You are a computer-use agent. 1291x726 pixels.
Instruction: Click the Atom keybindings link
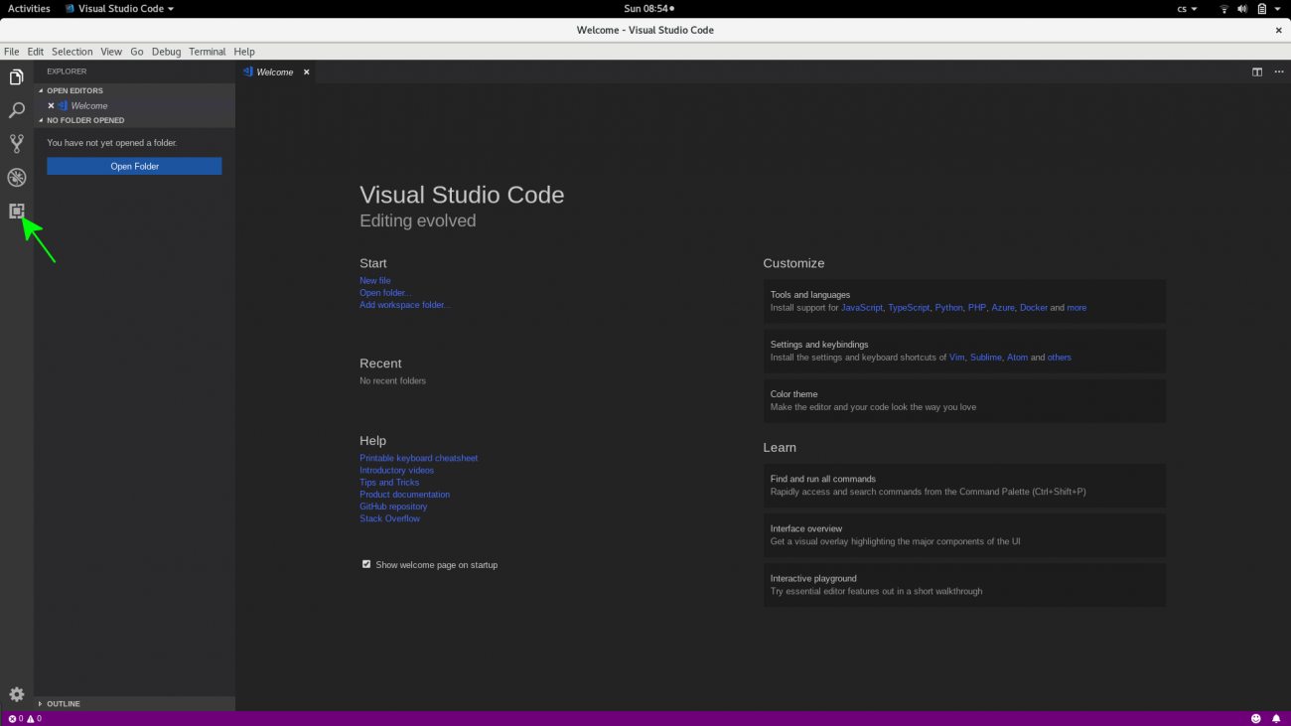pyautogui.click(x=1018, y=358)
